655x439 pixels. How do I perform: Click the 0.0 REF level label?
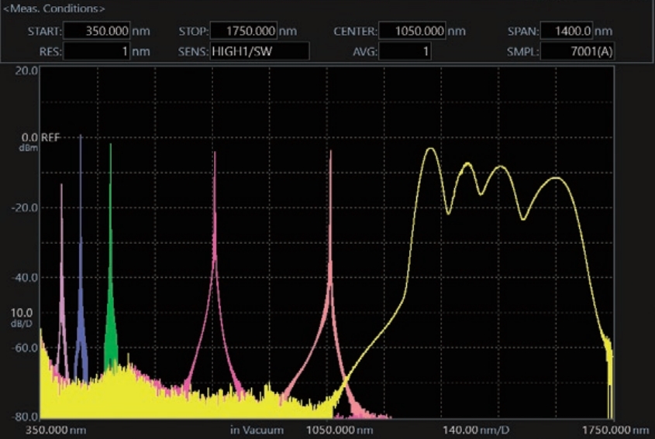click(39, 137)
